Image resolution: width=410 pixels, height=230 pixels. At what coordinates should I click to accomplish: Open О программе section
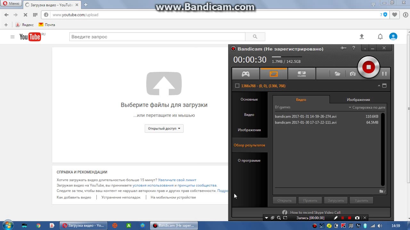click(249, 161)
